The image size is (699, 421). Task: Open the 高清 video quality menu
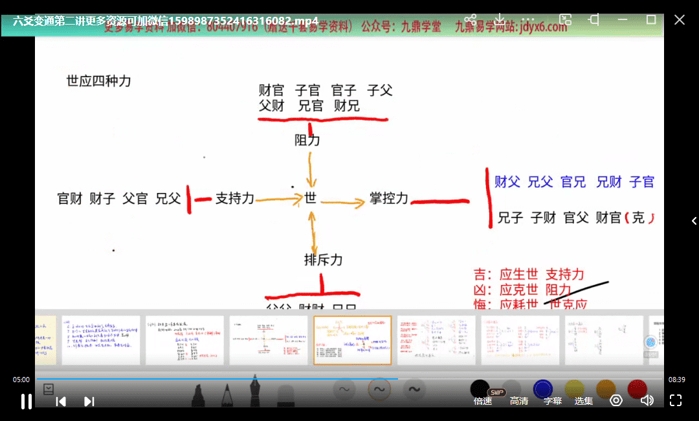click(x=518, y=401)
